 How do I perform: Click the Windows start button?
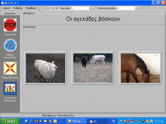click(10, 121)
